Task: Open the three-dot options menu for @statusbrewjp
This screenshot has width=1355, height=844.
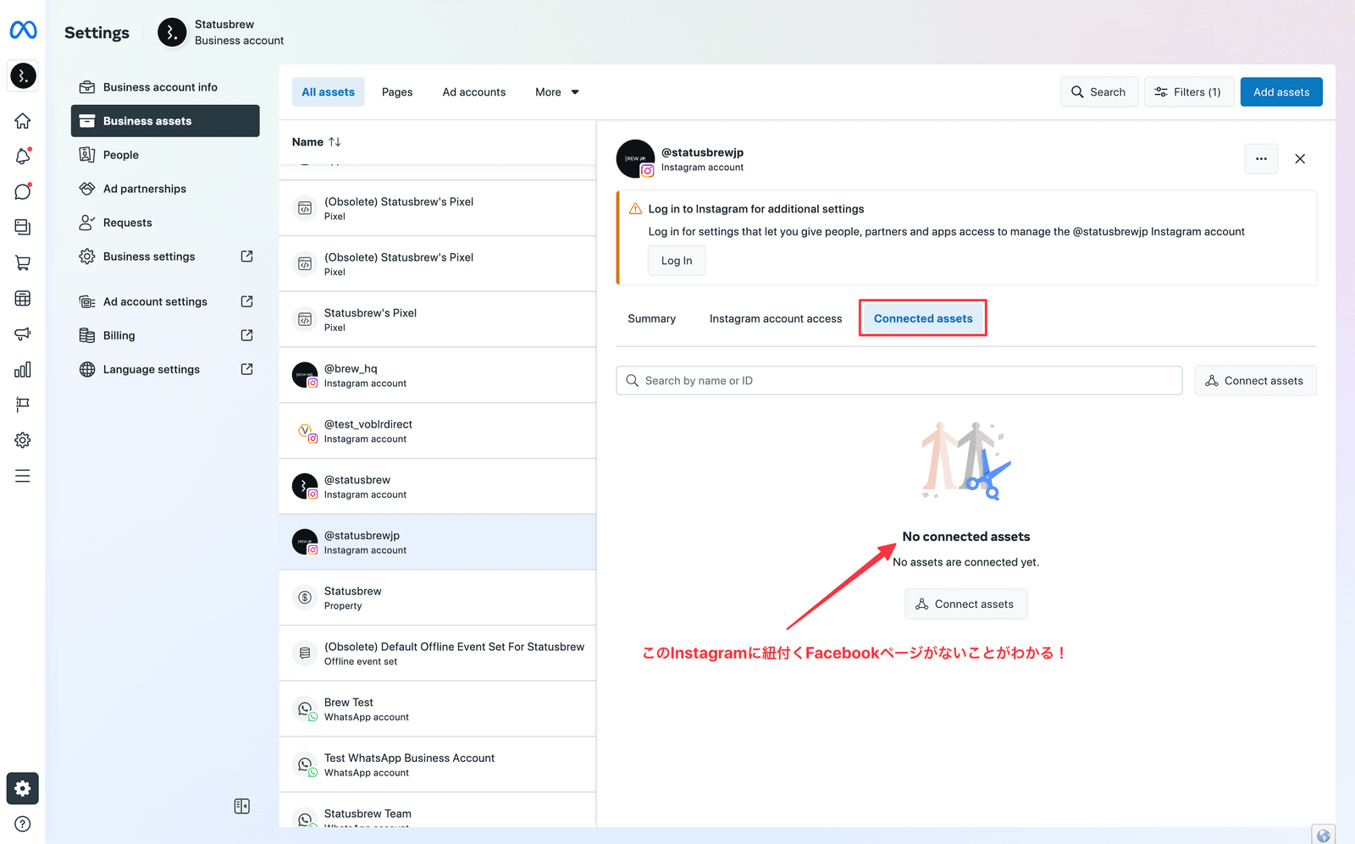Action: (1261, 159)
